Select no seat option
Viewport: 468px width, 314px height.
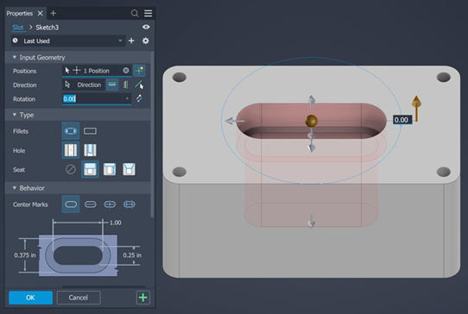pos(71,169)
